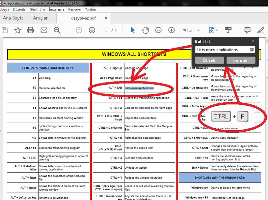The image size is (268, 200).
Task: Click 'Opens Task Manager' text
Action: pos(224,138)
